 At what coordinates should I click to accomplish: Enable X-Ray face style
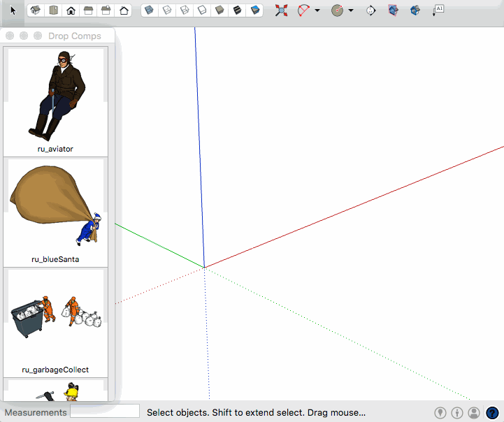(x=149, y=10)
